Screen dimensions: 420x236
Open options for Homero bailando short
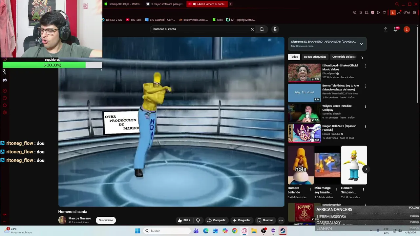tap(310, 190)
